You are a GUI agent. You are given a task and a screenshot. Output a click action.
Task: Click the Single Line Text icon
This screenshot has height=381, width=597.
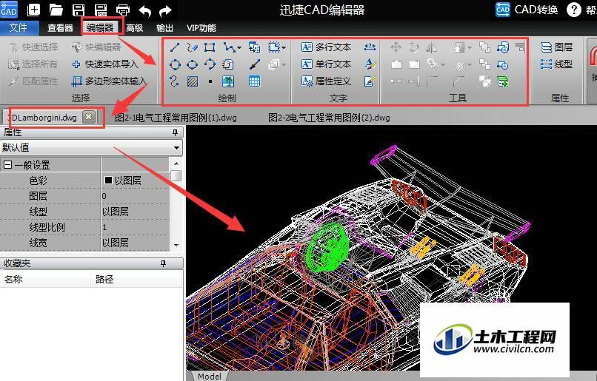(307, 64)
